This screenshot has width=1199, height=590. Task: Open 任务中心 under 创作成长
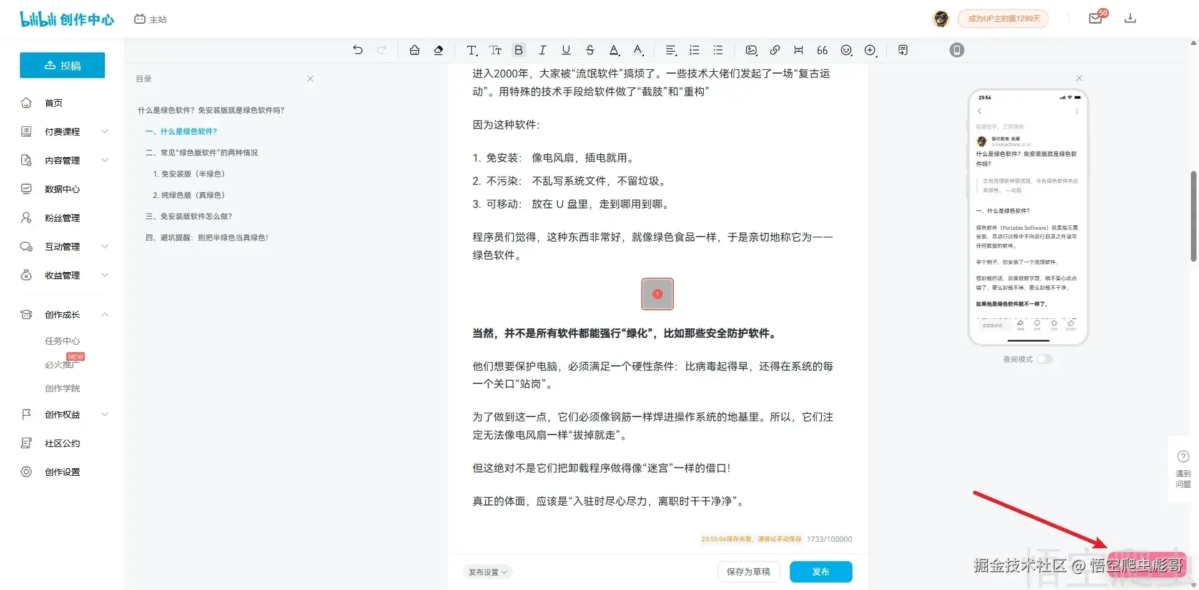62,341
